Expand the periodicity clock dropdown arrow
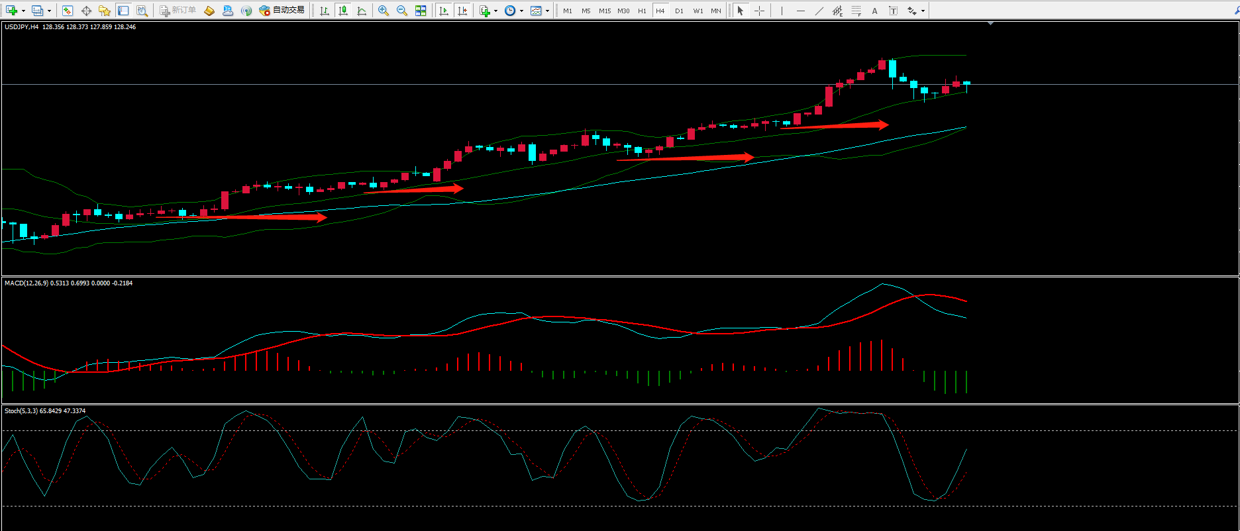1240x531 pixels. tap(521, 11)
